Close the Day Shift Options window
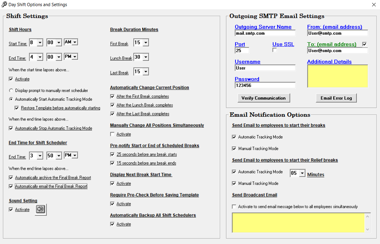 [374, 5]
